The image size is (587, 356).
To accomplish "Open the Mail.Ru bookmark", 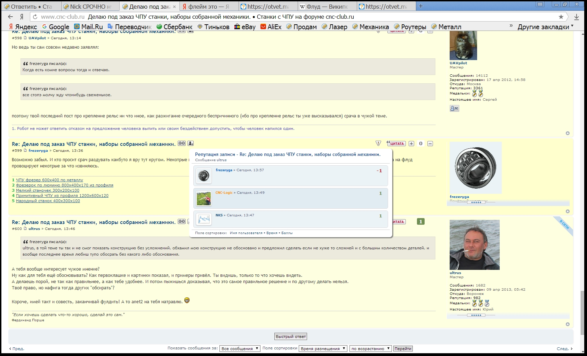I will [x=88, y=27].
